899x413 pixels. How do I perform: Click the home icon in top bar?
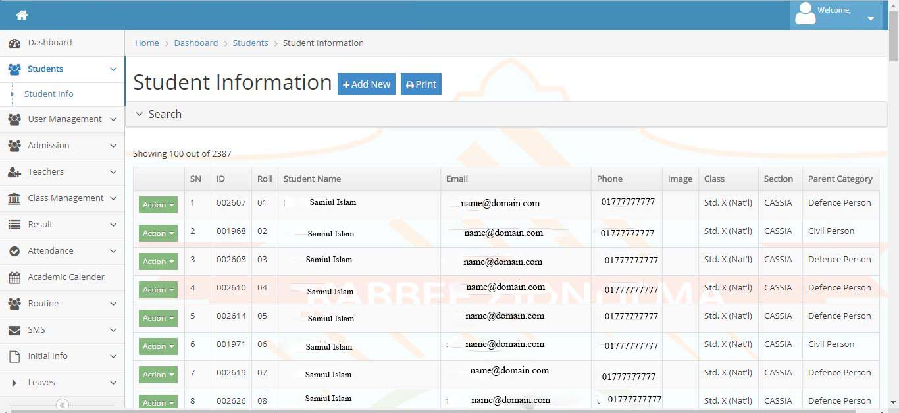click(x=22, y=14)
